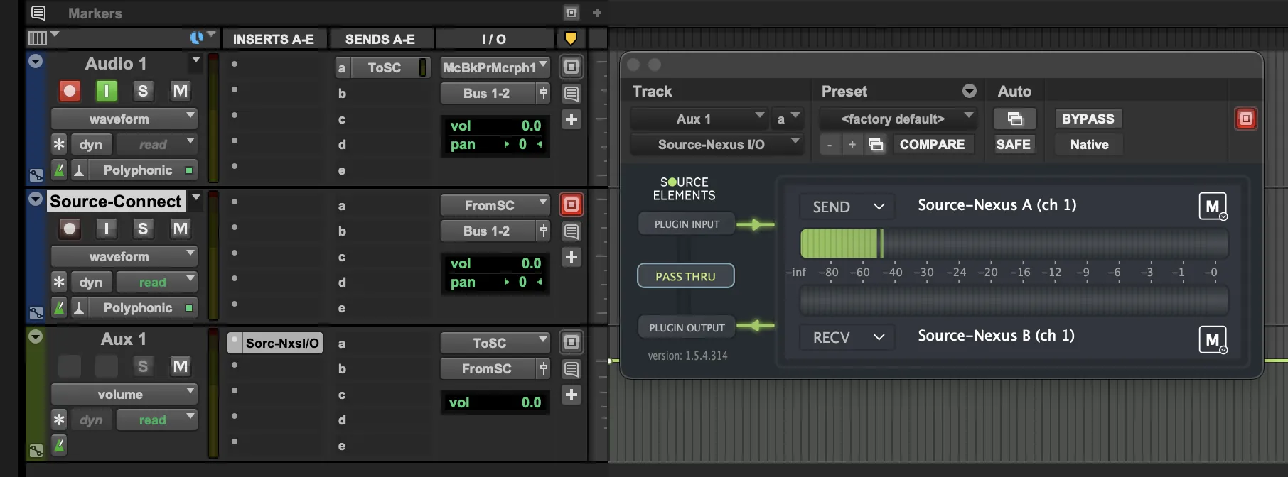This screenshot has height=477, width=1288.
Task: Toggle mute M for Source-Nexus B receive
Action: [x=1213, y=340]
